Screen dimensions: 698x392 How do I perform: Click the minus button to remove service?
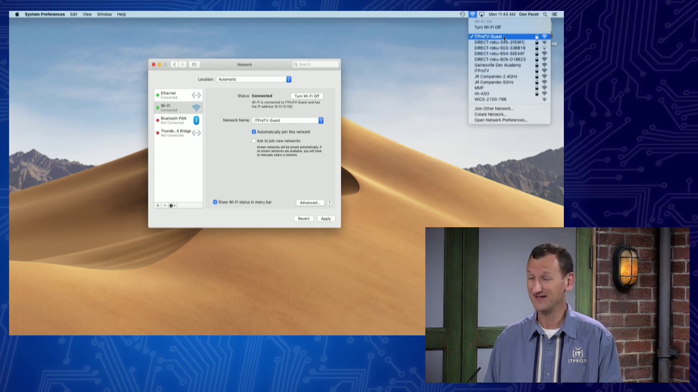point(164,205)
